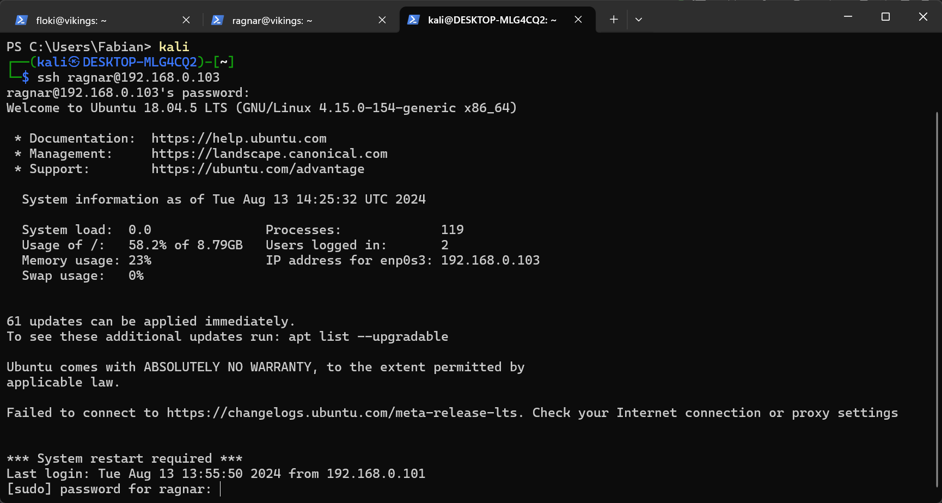942x503 pixels.
Task: Click PowerShell icon on kali tab
Action: pyautogui.click(x=413, y=20)
